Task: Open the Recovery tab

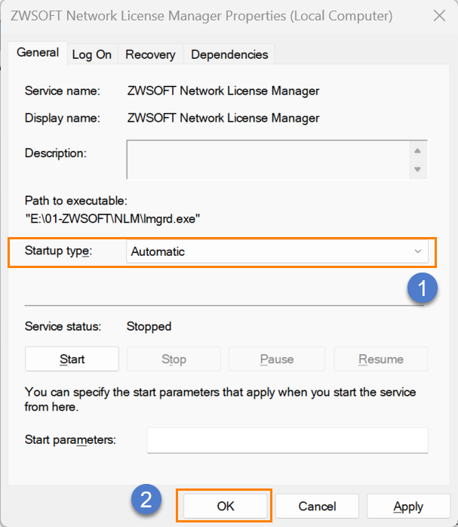Action: coord(150,54)
